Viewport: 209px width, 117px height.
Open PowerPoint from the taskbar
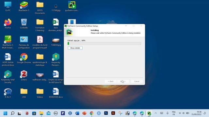click(x=84, y=113)
